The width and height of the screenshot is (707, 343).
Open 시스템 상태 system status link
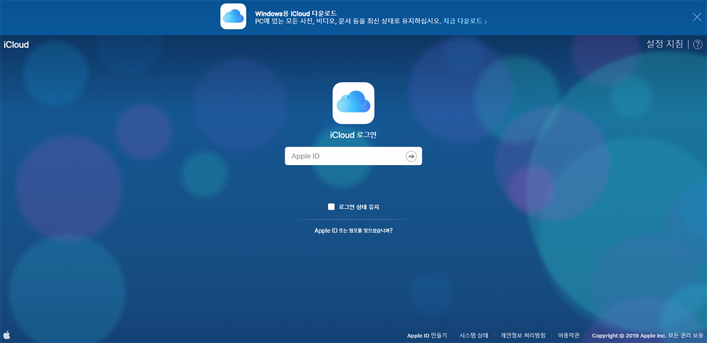474,335
